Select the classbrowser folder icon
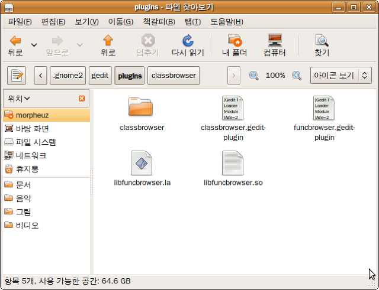Image resolution: width=379 pixels, height=290 pixels. pos(140,106)
